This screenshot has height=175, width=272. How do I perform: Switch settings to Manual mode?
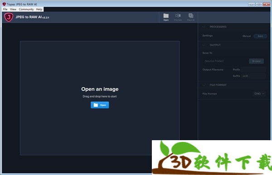247,36
